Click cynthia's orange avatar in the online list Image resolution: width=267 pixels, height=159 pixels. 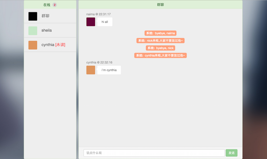point(33,45)
